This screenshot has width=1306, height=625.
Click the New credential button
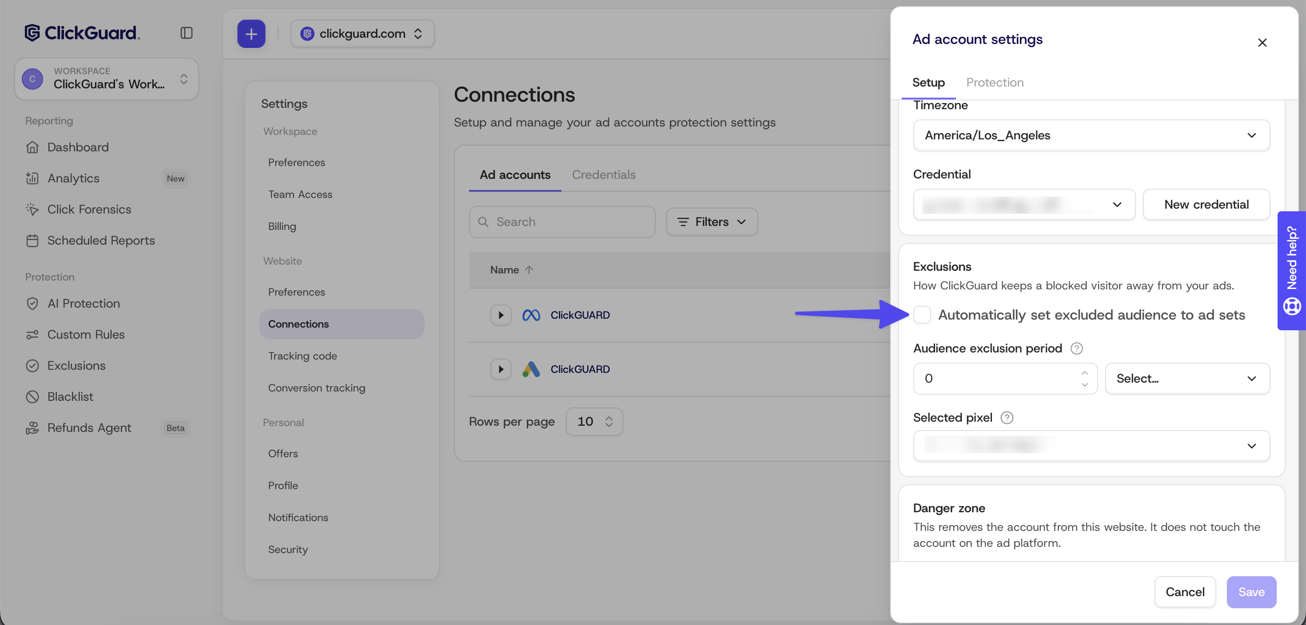1206,205
